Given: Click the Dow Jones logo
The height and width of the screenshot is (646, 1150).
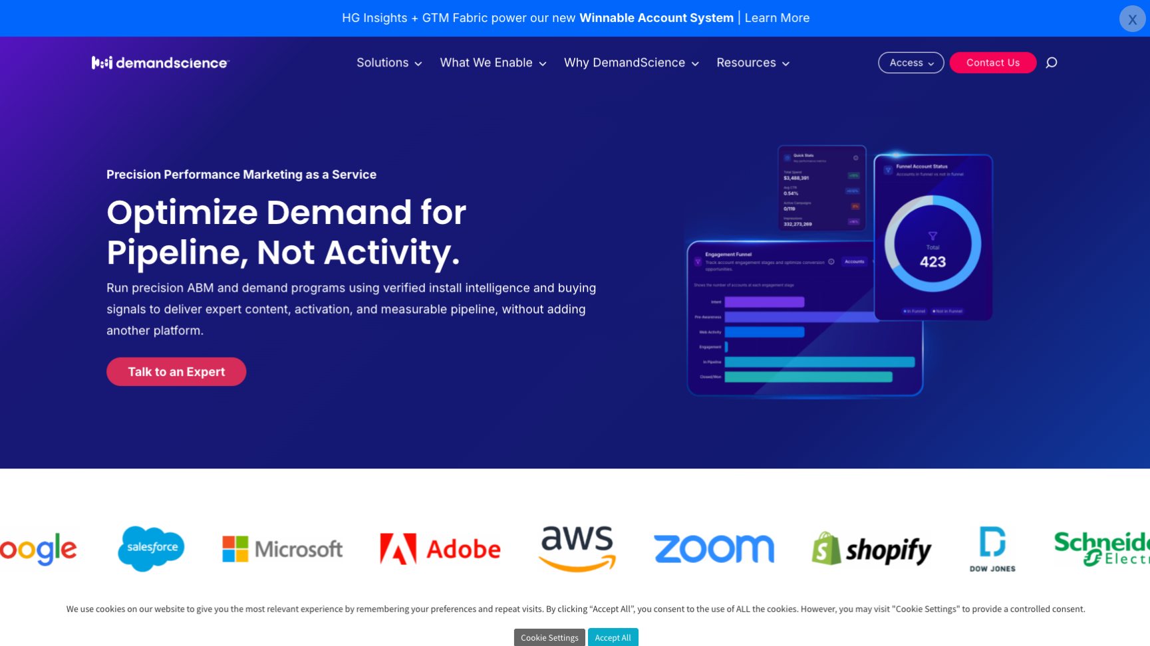Looking at the screenshot, I should [992, 549].
